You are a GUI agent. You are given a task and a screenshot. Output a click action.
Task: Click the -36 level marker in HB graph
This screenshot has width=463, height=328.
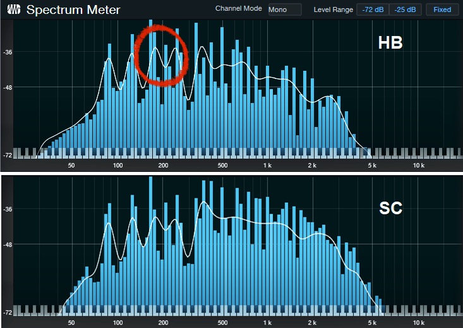[8, 52]
